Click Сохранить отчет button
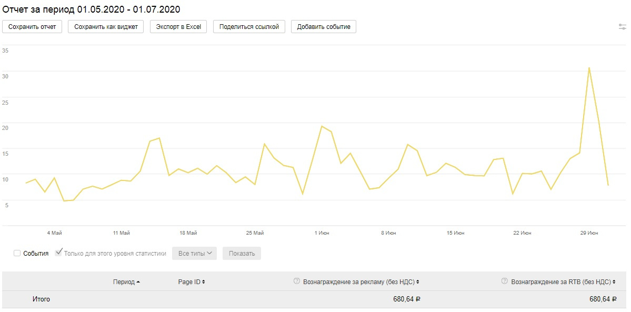This screenshot has width=631, height=312. (x=32, y=26)
